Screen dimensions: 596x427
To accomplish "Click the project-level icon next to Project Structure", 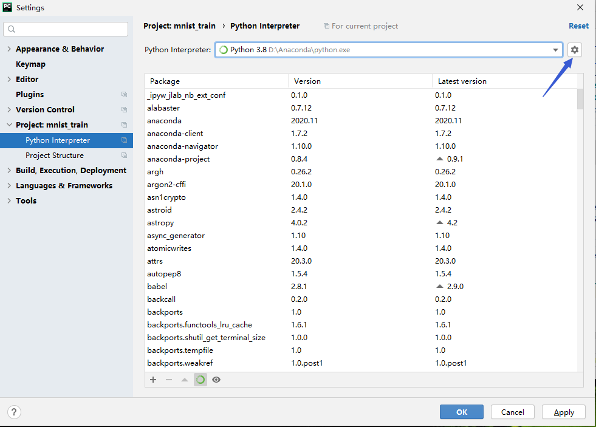I will pos(124,155).
